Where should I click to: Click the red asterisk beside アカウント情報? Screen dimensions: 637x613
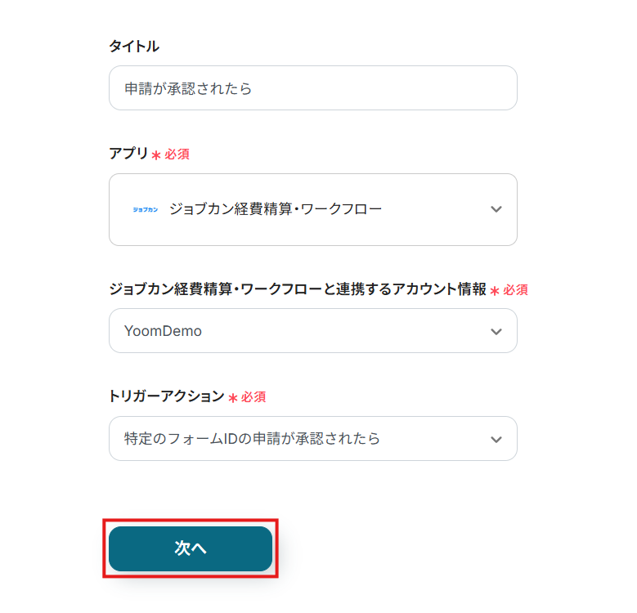point(495,290)
